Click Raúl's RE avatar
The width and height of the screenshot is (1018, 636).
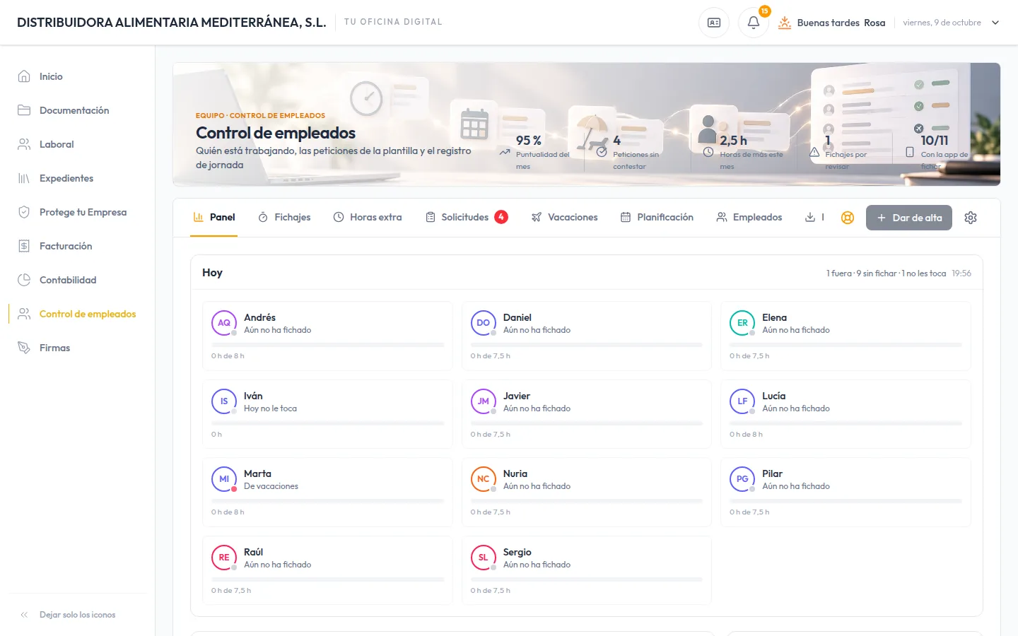click(x=224, y=558)
